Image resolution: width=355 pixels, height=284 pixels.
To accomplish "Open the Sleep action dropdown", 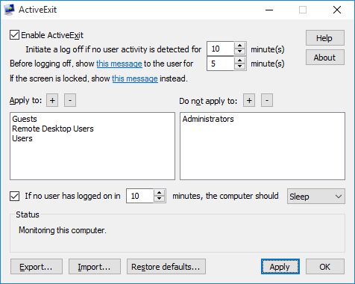I will (316, 197).
